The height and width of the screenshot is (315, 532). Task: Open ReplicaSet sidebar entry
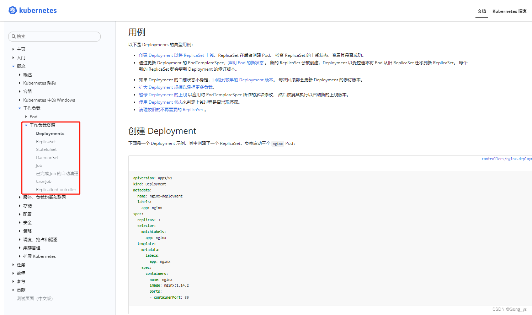tap(46, 142)
